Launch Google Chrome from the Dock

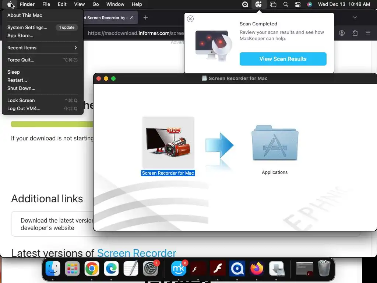coord(92,268)
